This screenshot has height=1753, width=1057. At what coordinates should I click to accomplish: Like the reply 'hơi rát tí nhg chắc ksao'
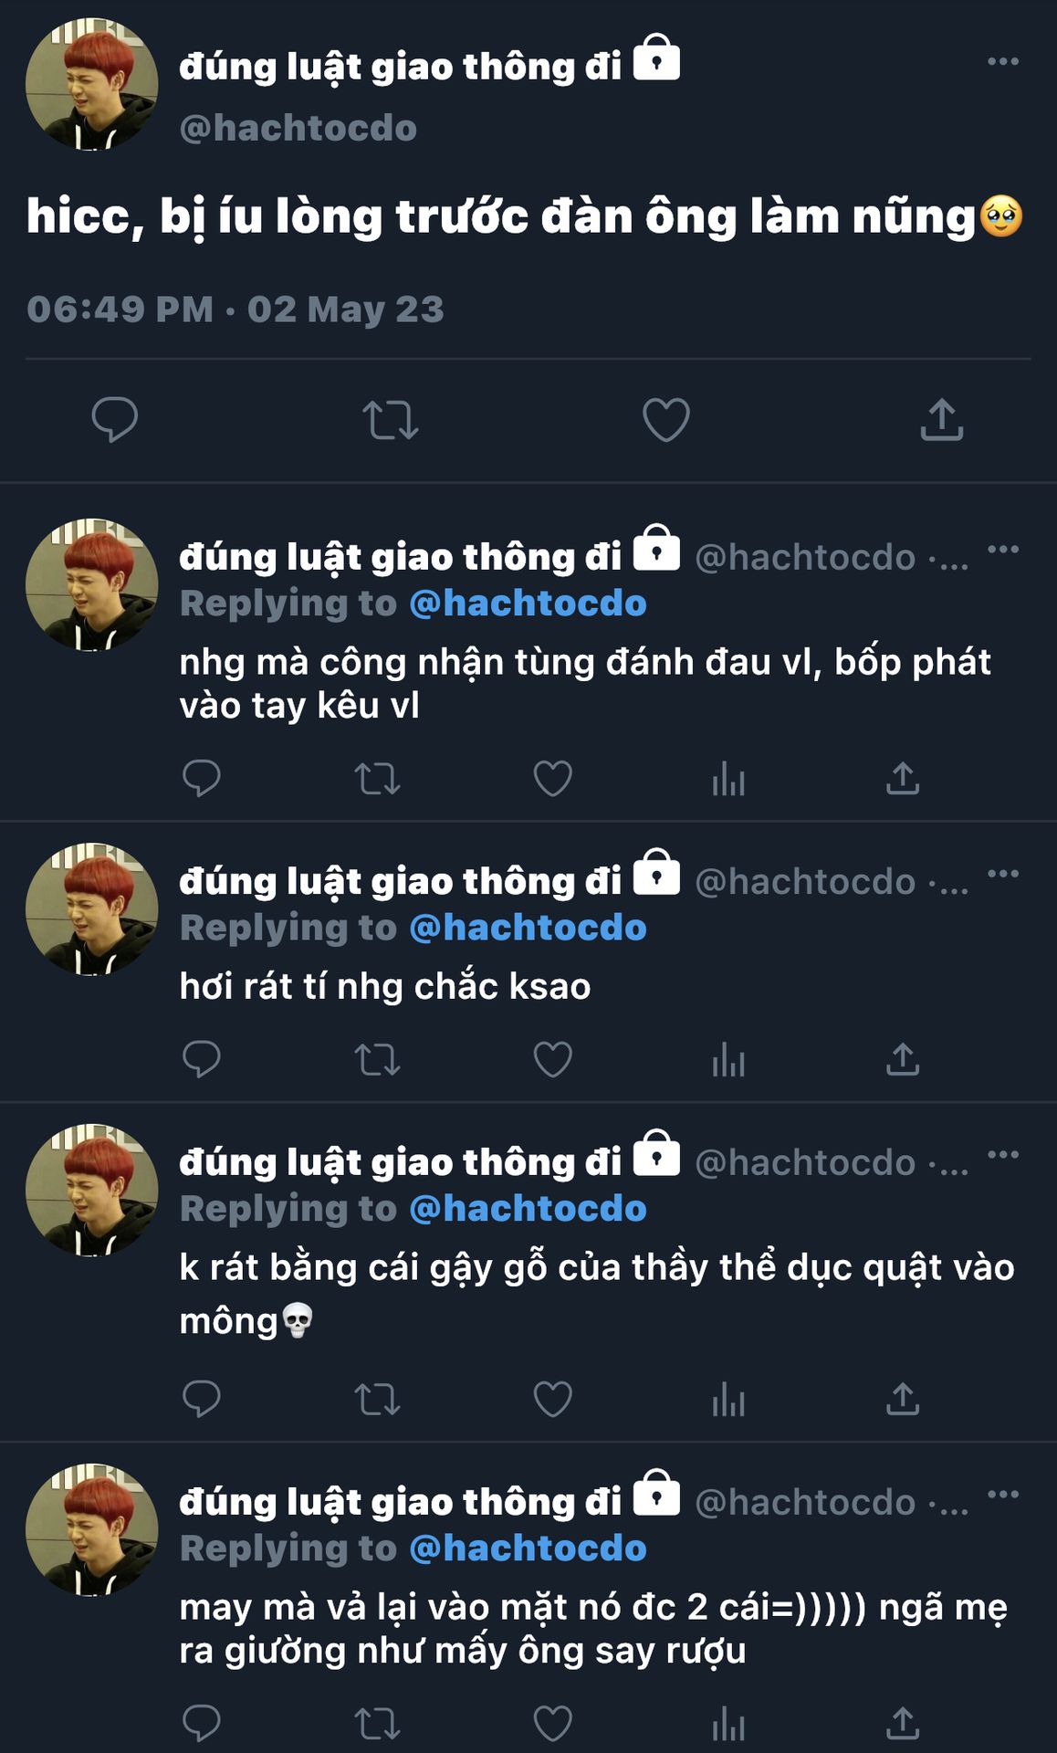click(552, 1060)
